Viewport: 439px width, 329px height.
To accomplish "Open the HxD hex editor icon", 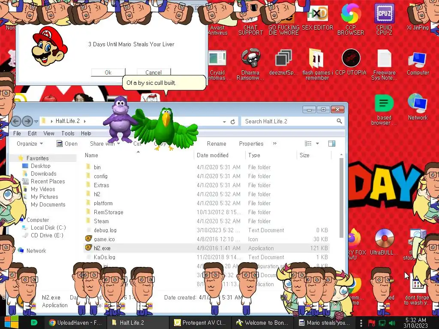I will pos(318,17).
